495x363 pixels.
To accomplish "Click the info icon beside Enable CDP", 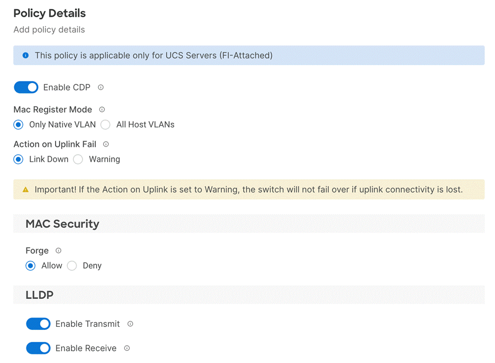I will [x=101, y=88].
